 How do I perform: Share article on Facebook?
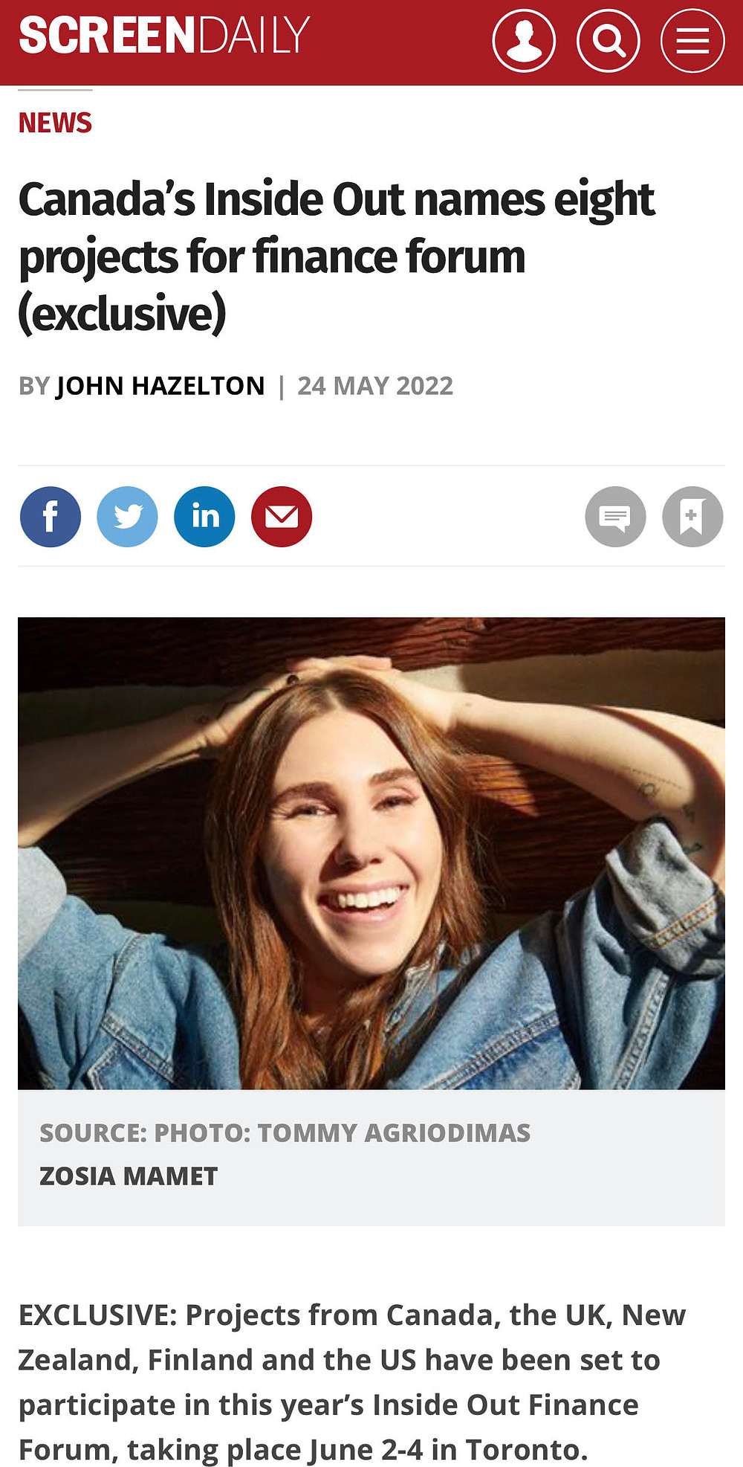tap(51, 517)
